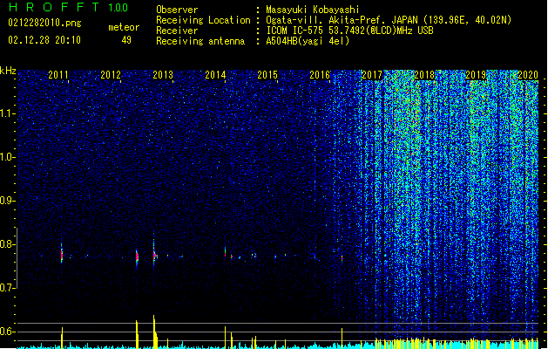The width and height of the screenshot is (548, 349).
Task: Click the kHz axis unit label
Action: [8, 71]
